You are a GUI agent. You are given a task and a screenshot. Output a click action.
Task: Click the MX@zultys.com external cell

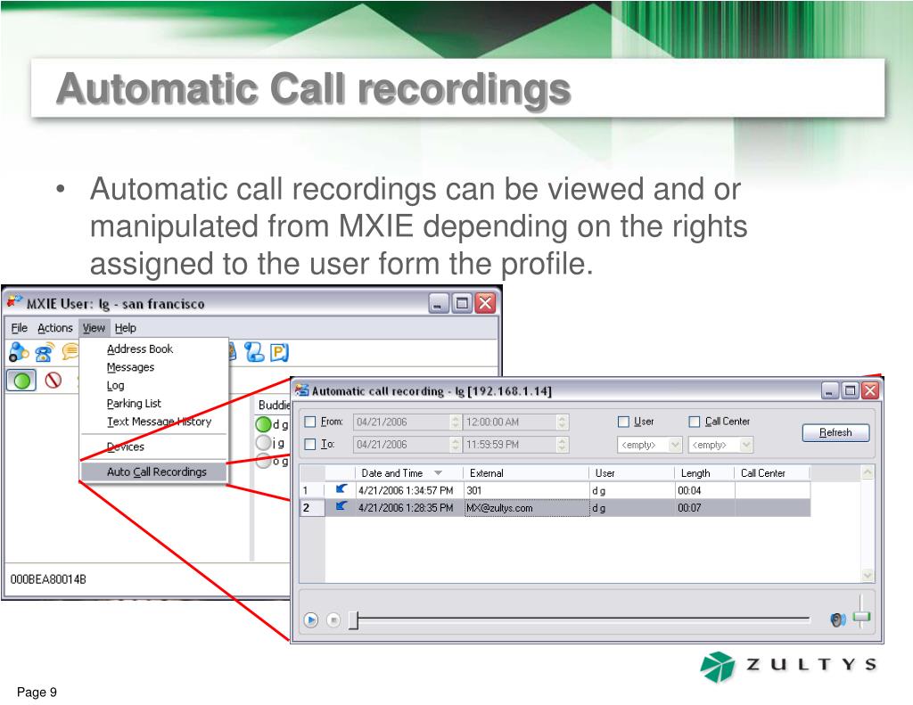tap(527, 508)
